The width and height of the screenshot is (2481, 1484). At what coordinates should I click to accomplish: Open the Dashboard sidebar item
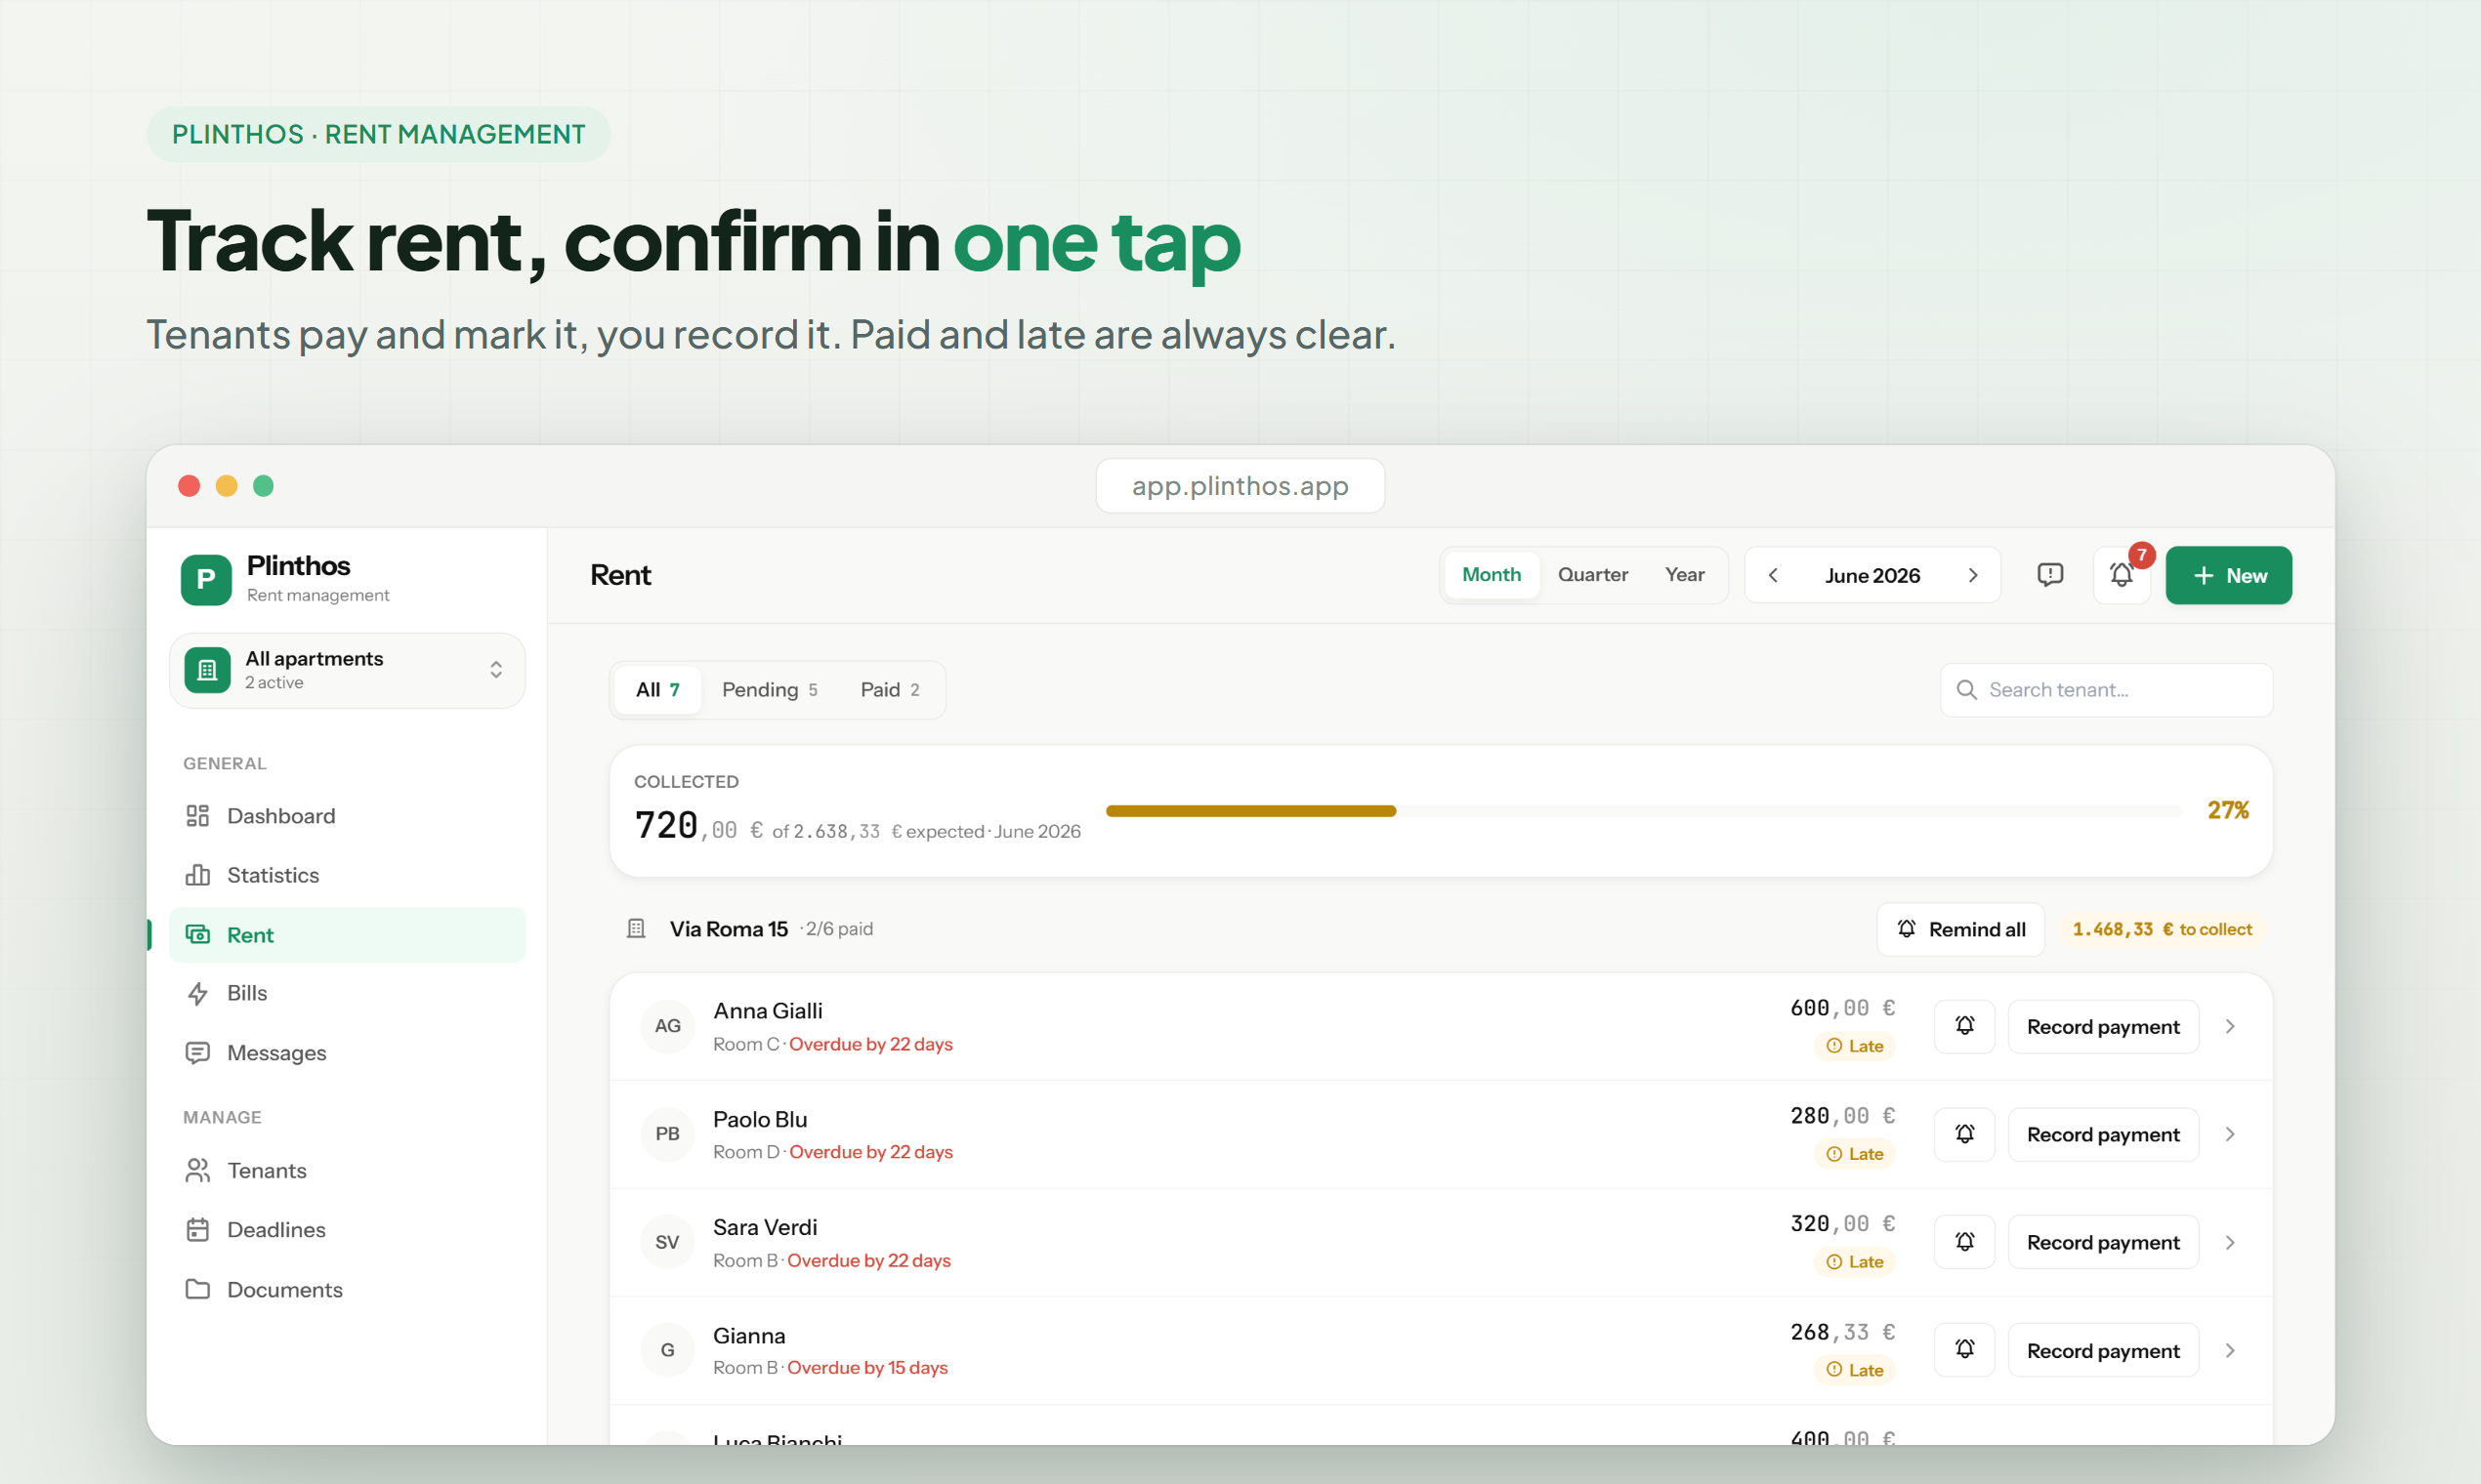(347, 816)
